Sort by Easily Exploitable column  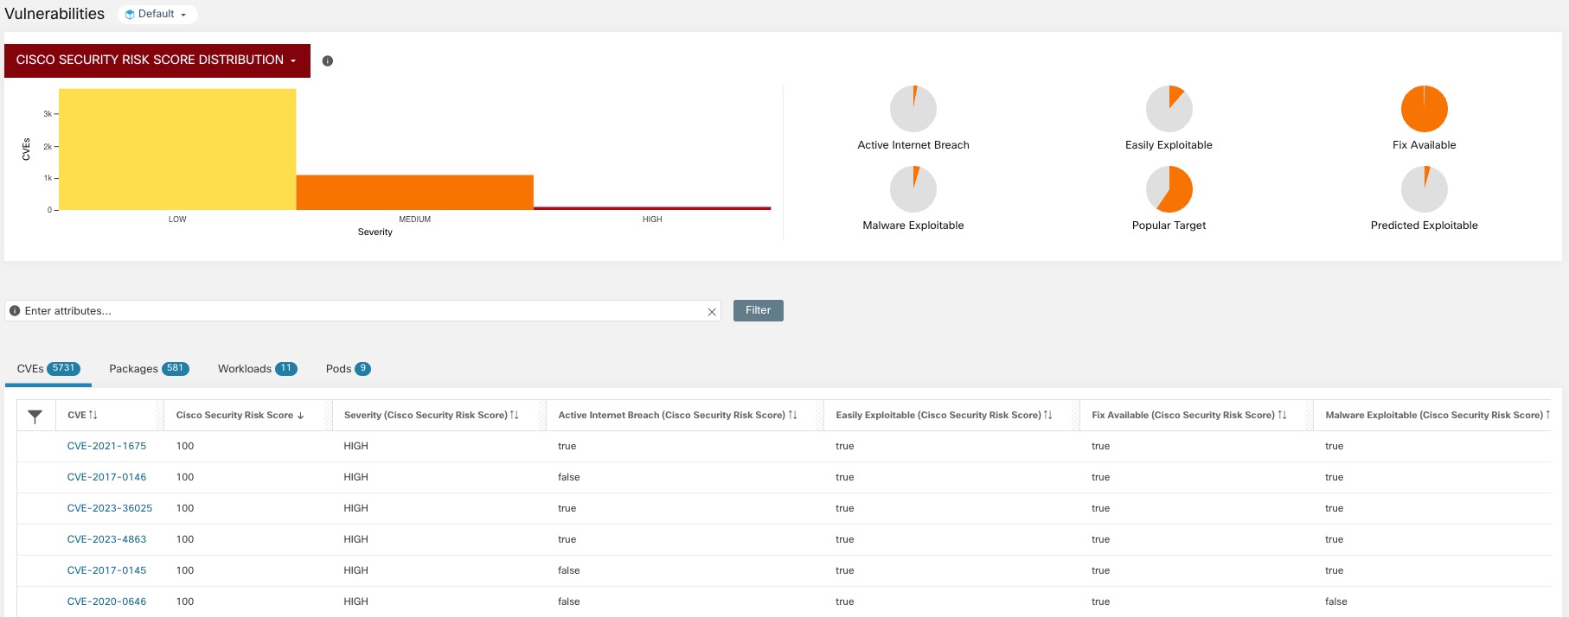pos(945,416)
